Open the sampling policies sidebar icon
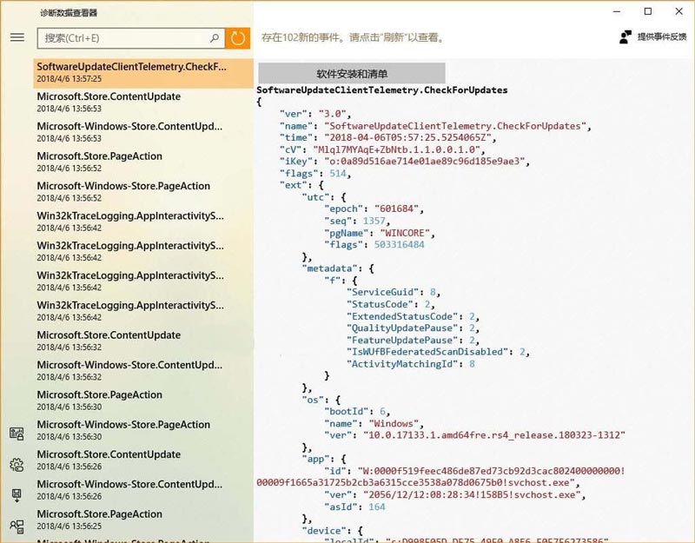This screenshot has height=543, width=695. point(17,526)
